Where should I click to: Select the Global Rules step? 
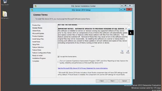click(36, 31)
